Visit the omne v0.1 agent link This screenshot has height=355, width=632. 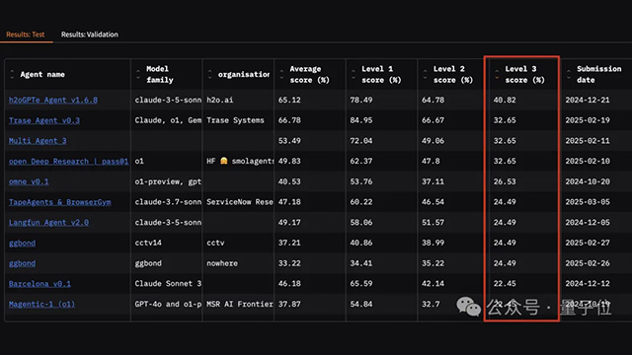pyautogui.click(x=29, y=181)
